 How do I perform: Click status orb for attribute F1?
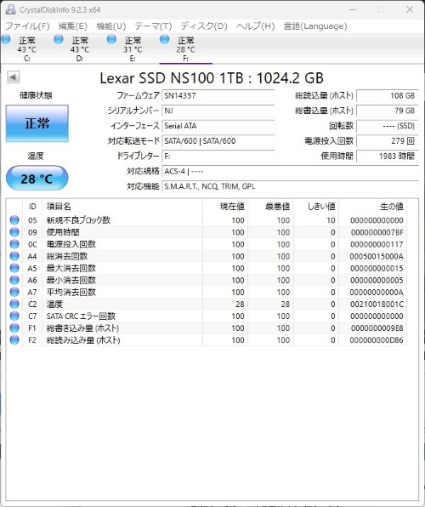tap(14, 328)
